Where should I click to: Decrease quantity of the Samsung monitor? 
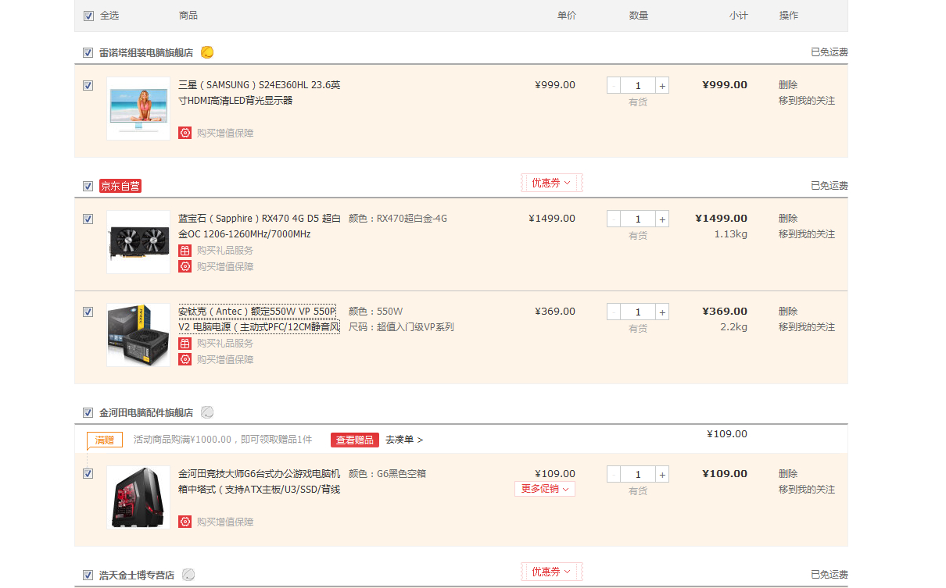614,86
